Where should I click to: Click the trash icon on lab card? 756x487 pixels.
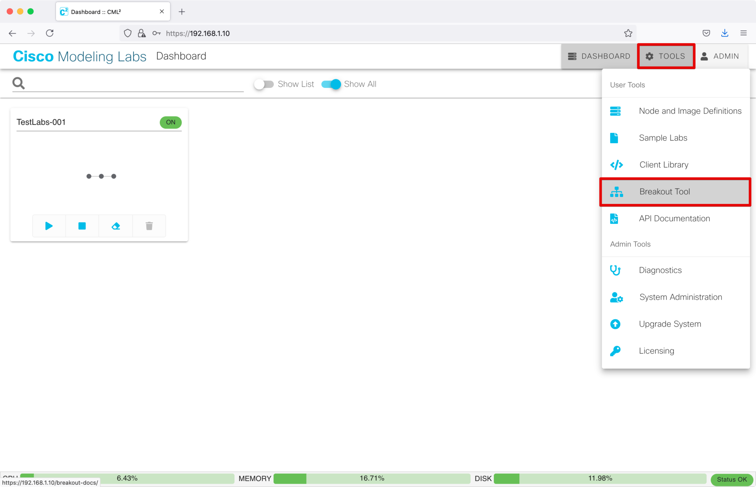click(149, 226)
